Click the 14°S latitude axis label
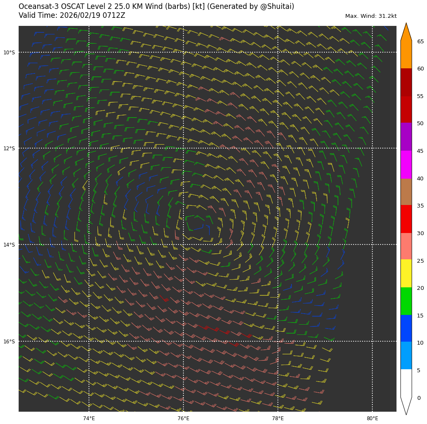This screenshot has height=424, width=427. 9,244
